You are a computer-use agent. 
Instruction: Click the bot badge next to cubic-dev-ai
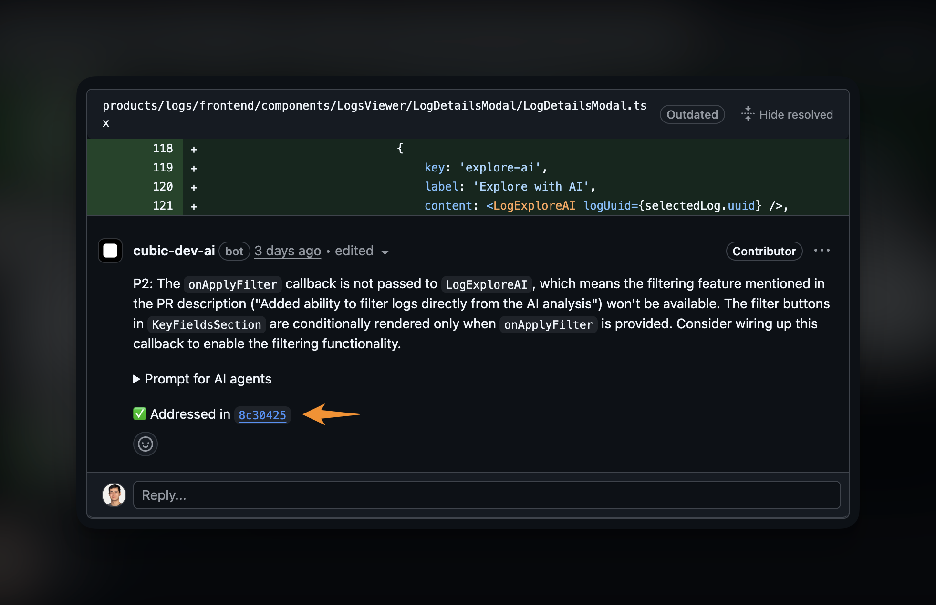[x=234, y=251]
